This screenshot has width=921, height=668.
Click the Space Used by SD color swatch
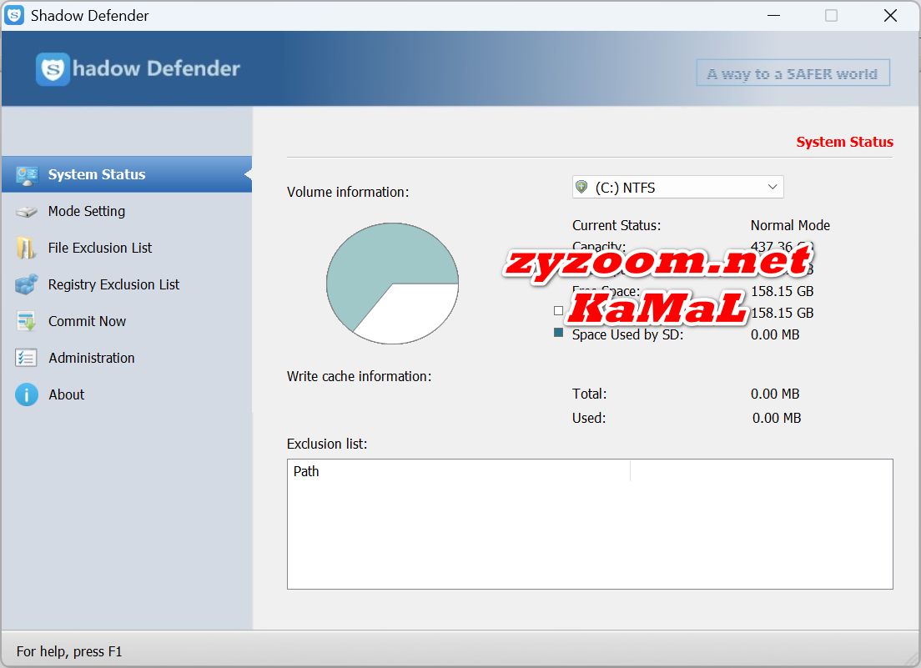click(559, 333)
